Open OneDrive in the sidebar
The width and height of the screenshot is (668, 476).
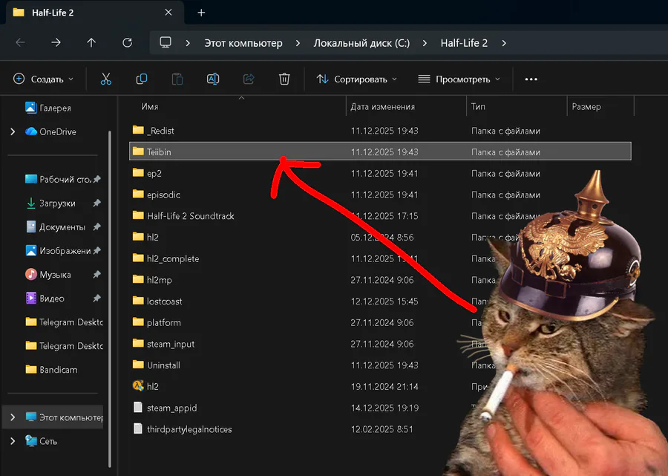click(x=50, y=131)
